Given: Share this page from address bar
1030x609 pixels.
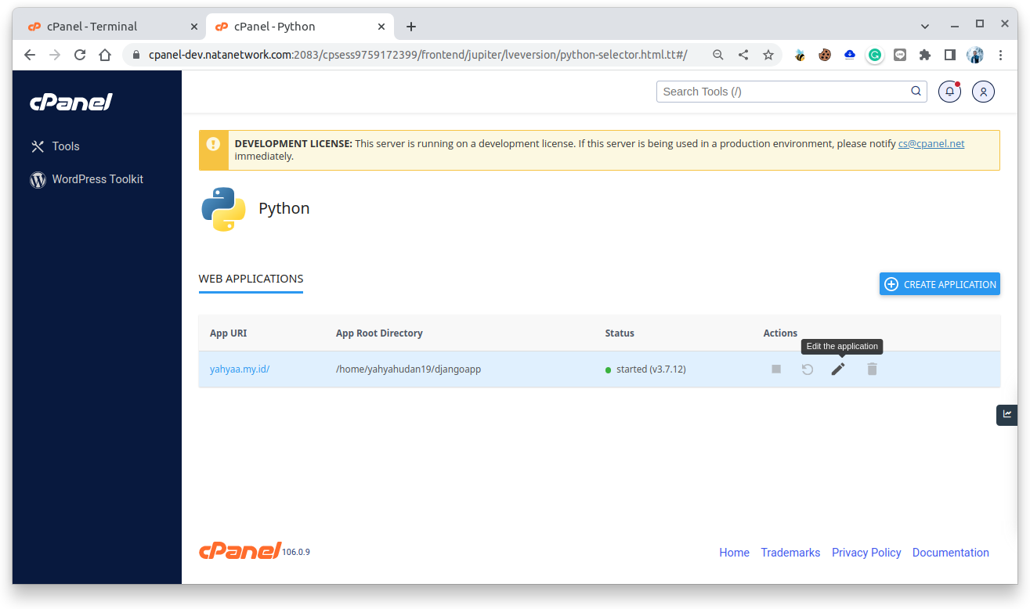Looking at the screenshot, I should coord(743,55).
